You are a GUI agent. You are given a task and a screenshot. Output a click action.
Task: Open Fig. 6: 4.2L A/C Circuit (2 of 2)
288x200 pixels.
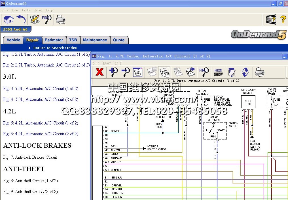pyautogui.click(x=41, y=134)
